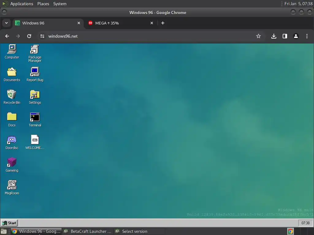This screenshot has width=314, height=235.
Task: Open the WELCOME markdown file
Action: [x=35, y=143]
